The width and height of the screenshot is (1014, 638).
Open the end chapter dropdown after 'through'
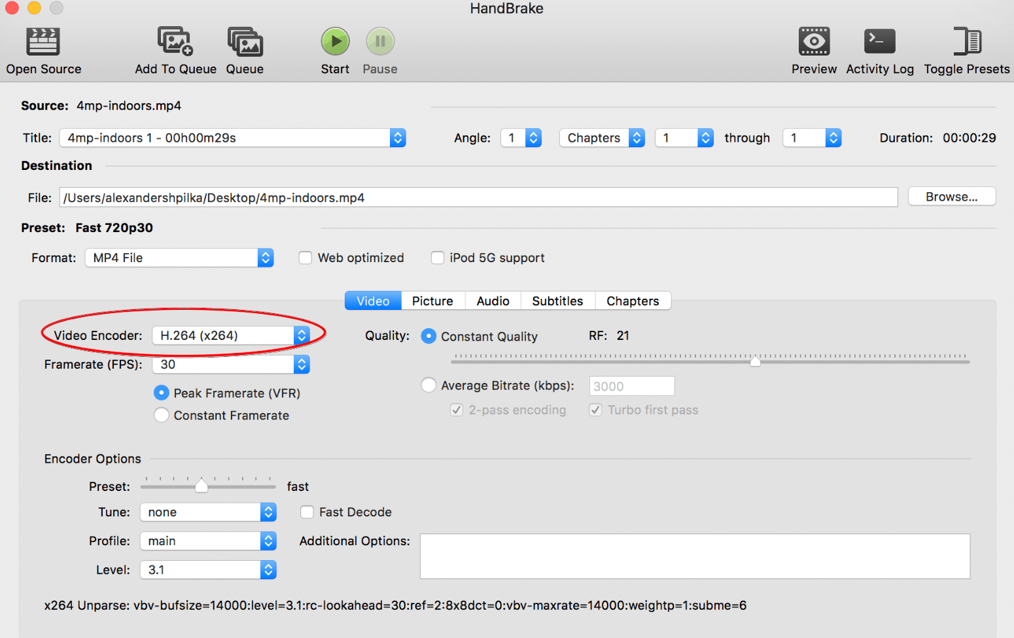[813, 138]
